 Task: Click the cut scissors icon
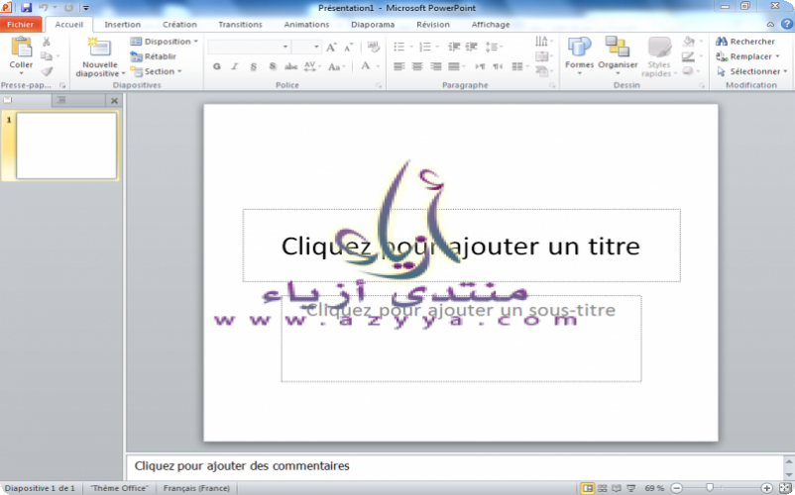point(47,42)
